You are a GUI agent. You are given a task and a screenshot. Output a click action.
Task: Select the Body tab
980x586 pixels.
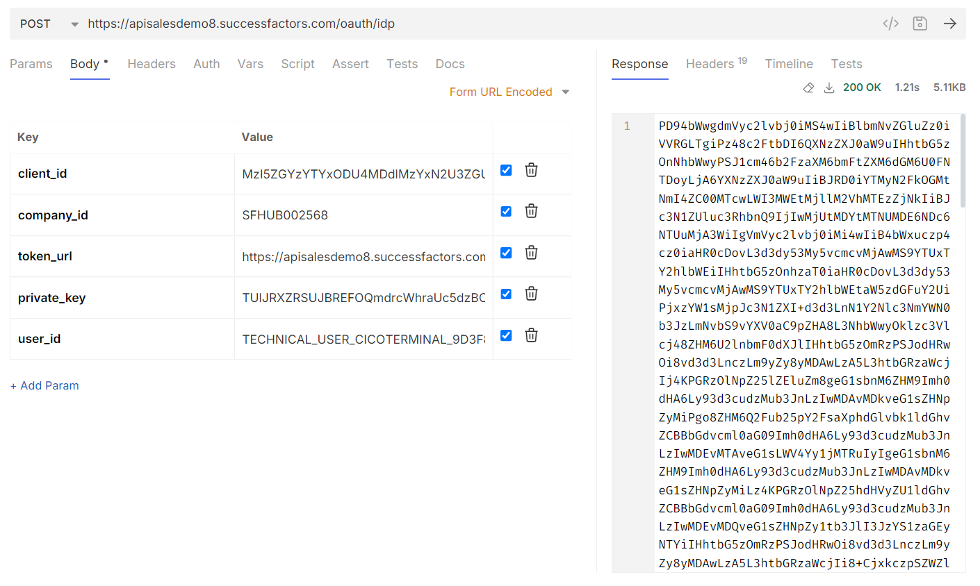coord(89,64)
